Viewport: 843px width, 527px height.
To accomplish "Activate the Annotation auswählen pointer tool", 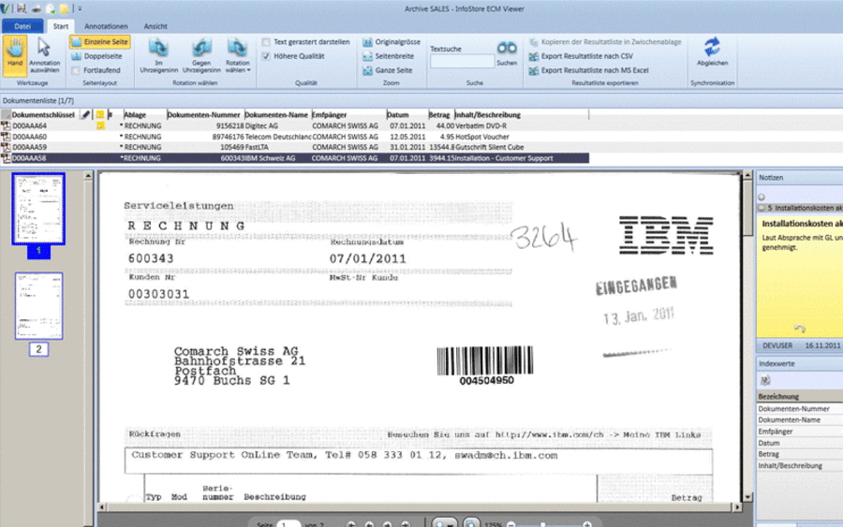I will [44, 55].
